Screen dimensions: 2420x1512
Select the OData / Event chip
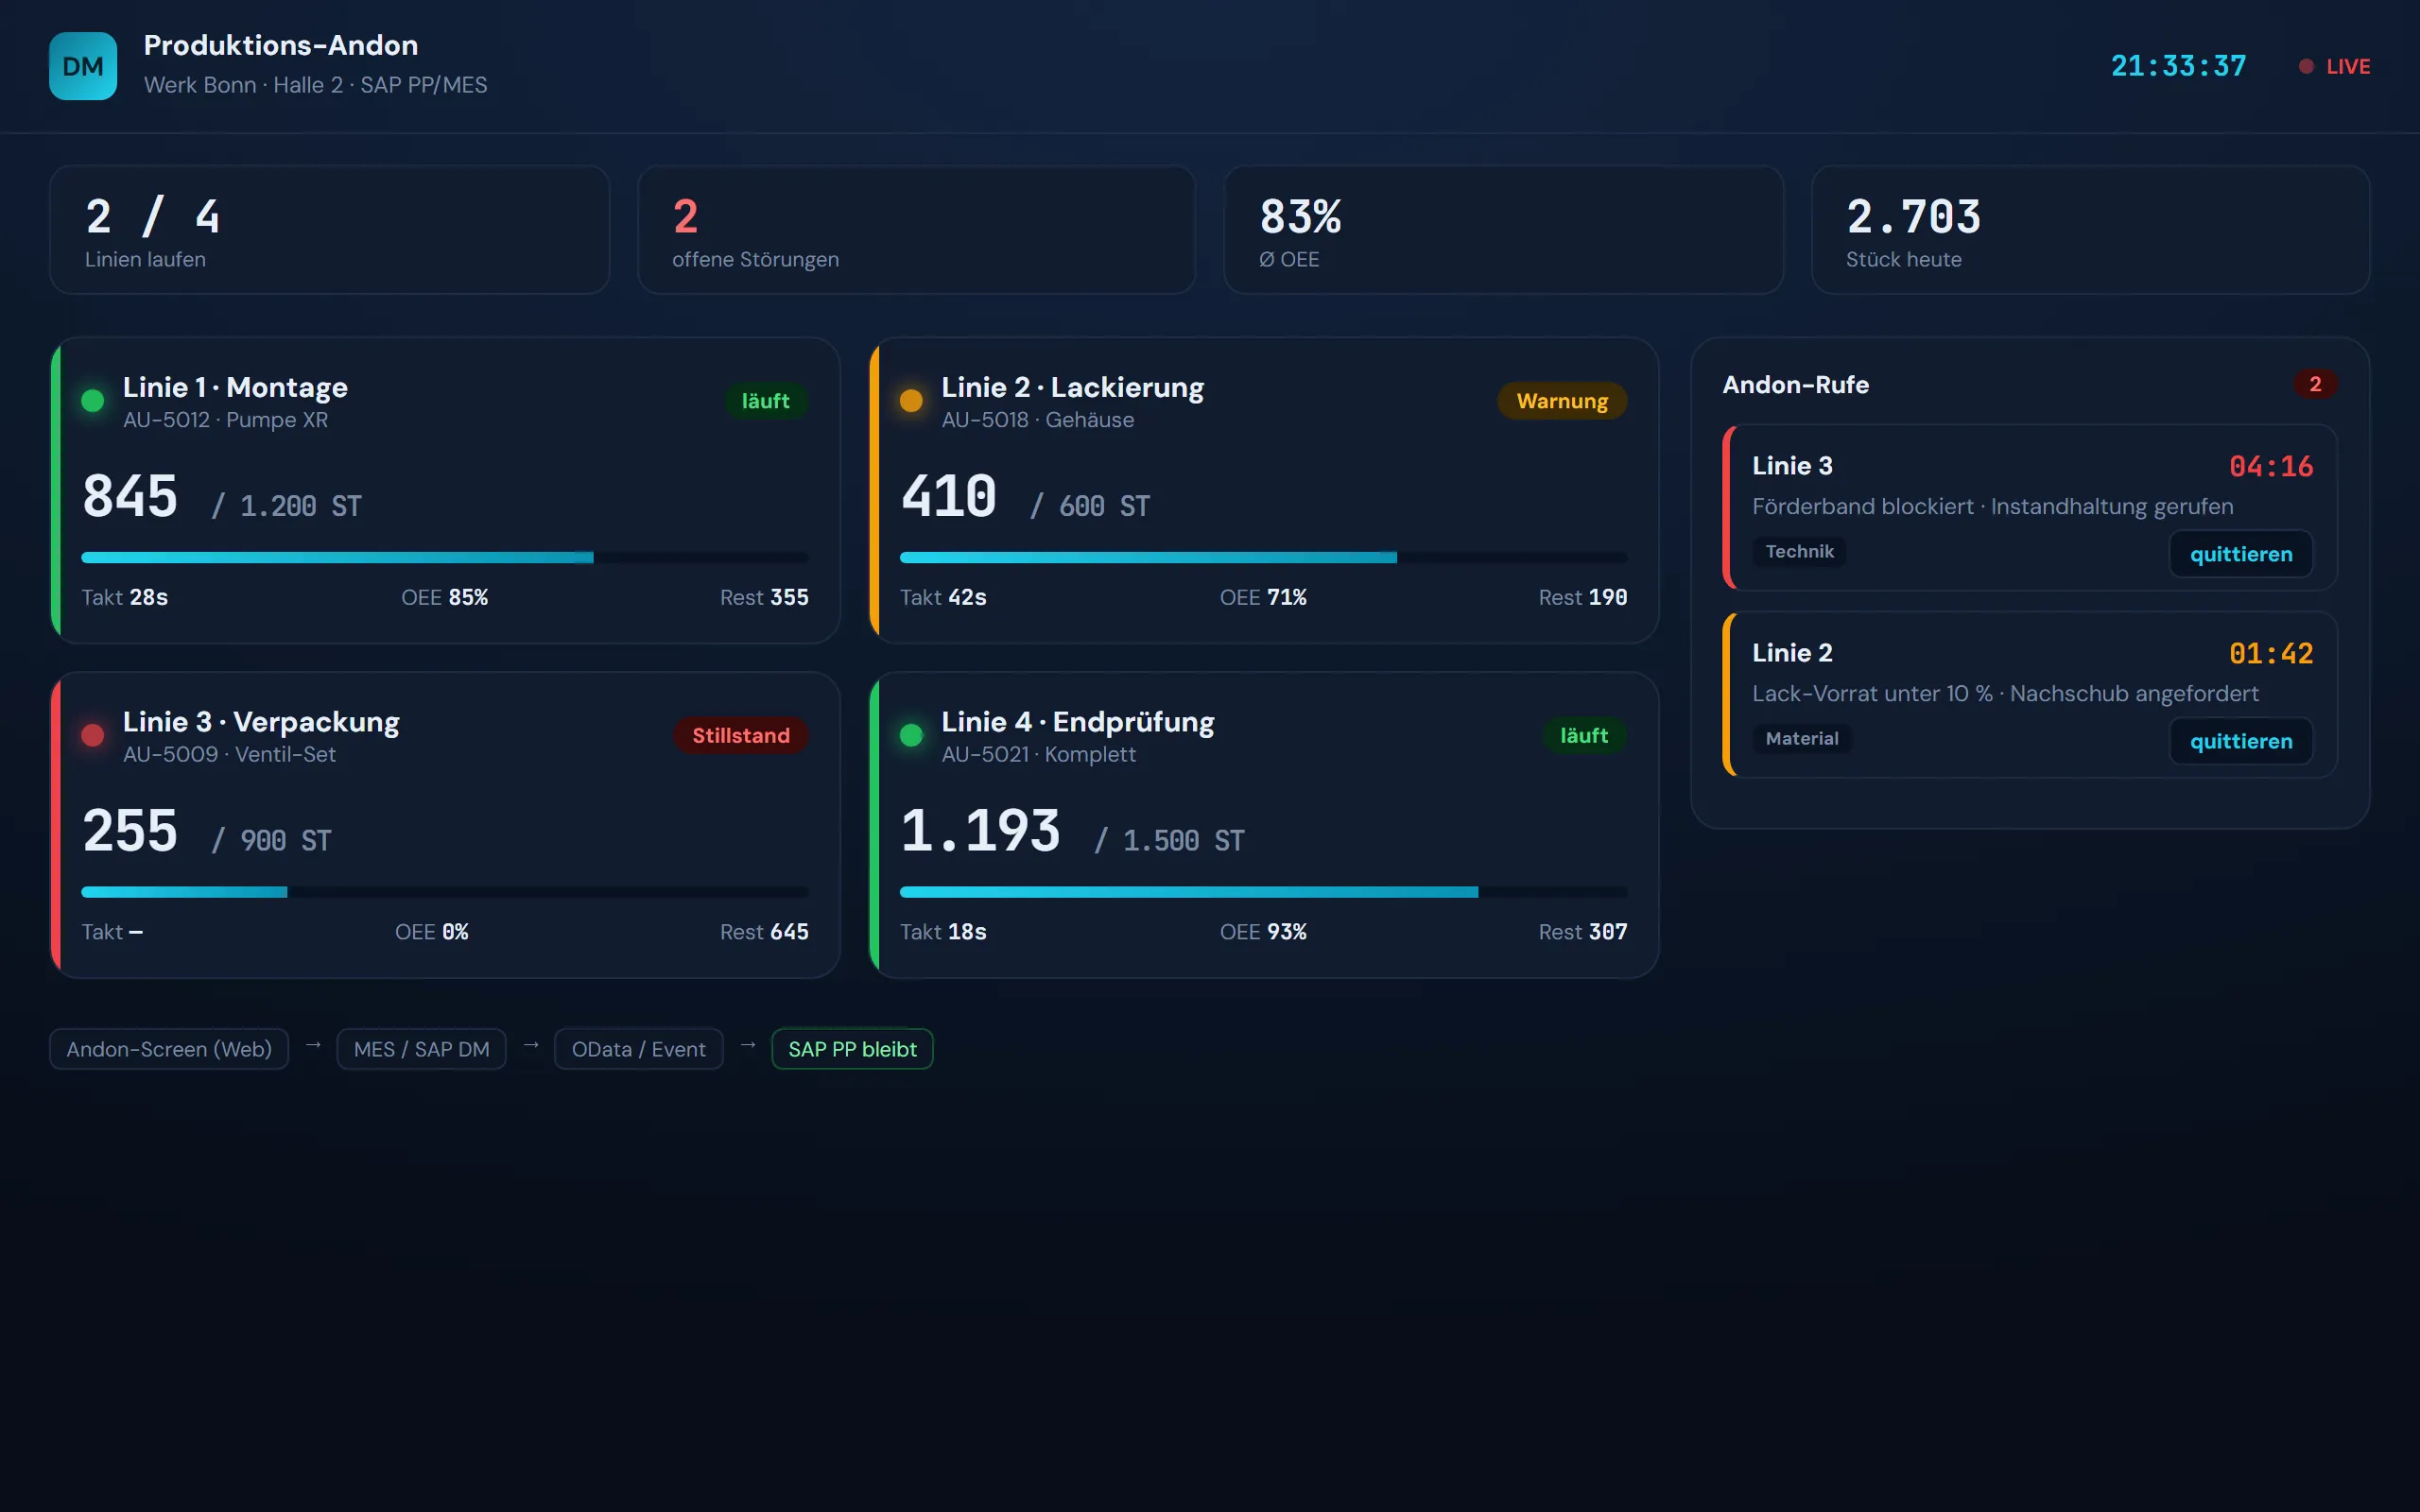638,1049
